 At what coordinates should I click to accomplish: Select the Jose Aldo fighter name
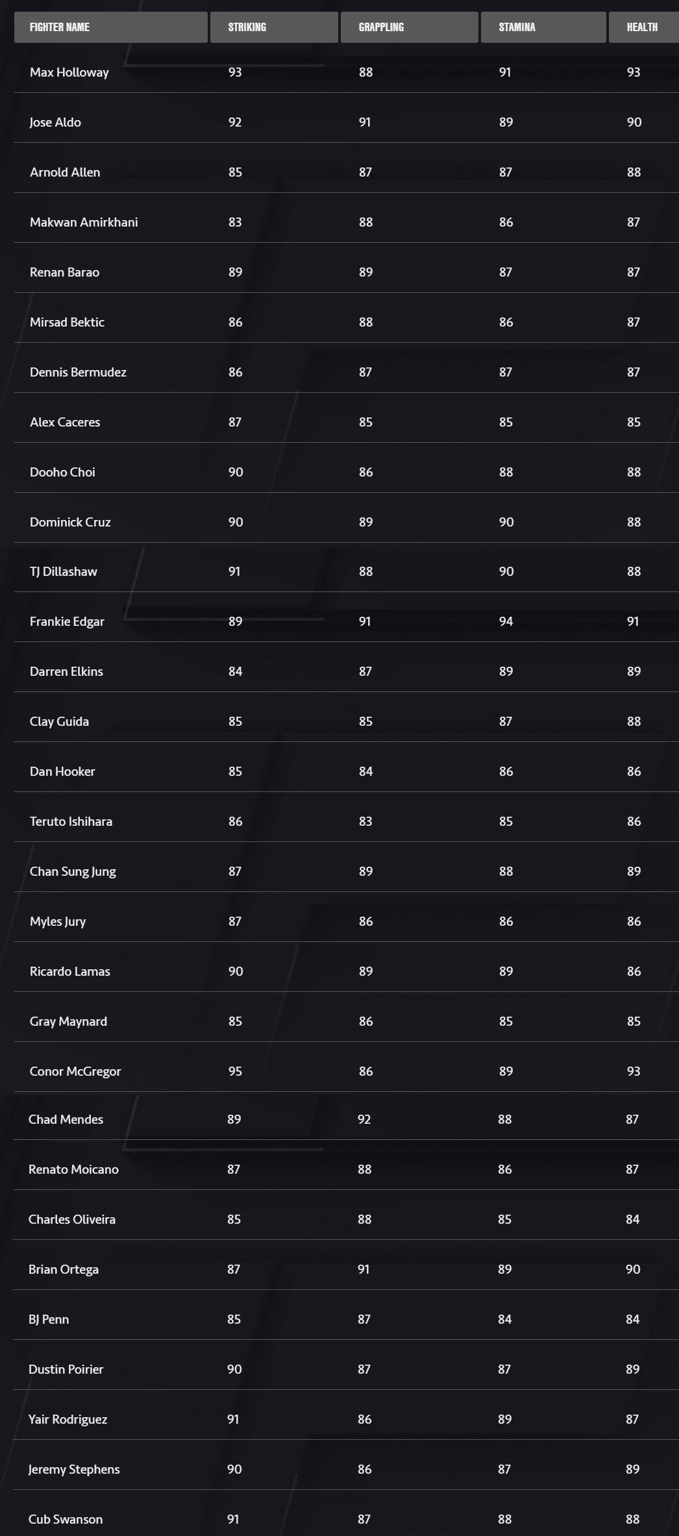click(55, 122)
